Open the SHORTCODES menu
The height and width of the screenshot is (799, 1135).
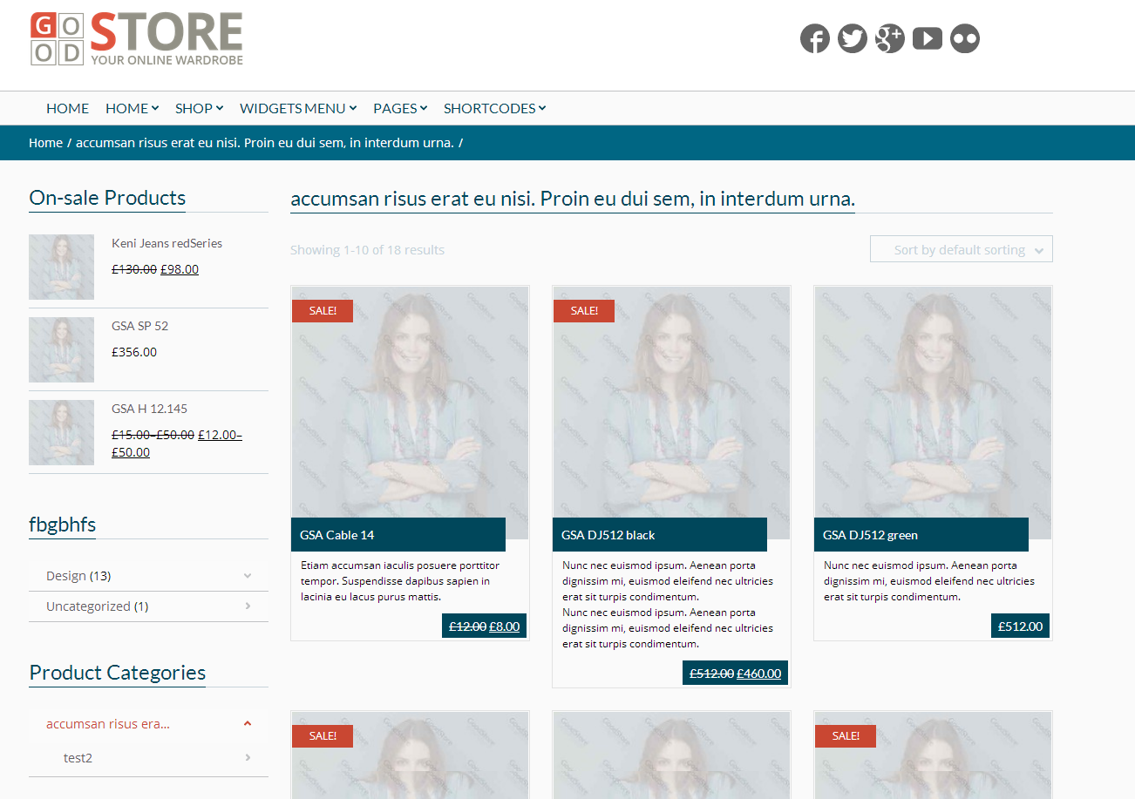(494, 108)
